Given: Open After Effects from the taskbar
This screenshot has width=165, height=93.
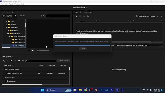Looking at the screenshot, I should tap(123, 90).
